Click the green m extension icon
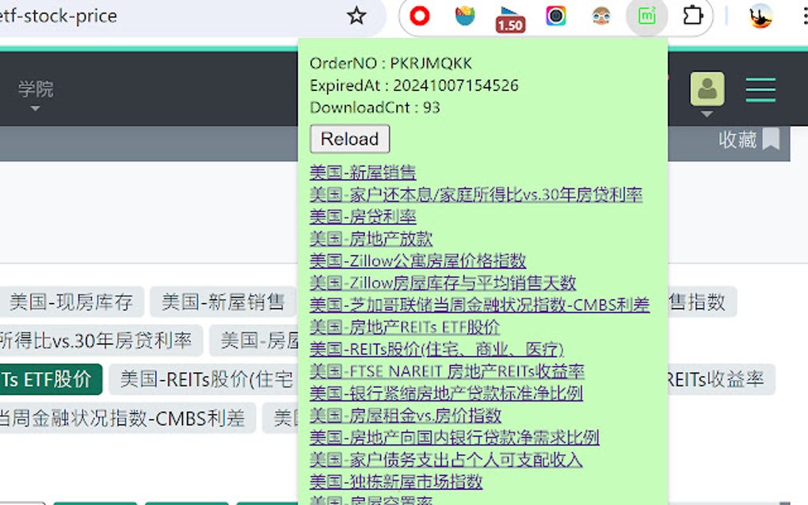 pyautogui.click(x=646, y=16)
